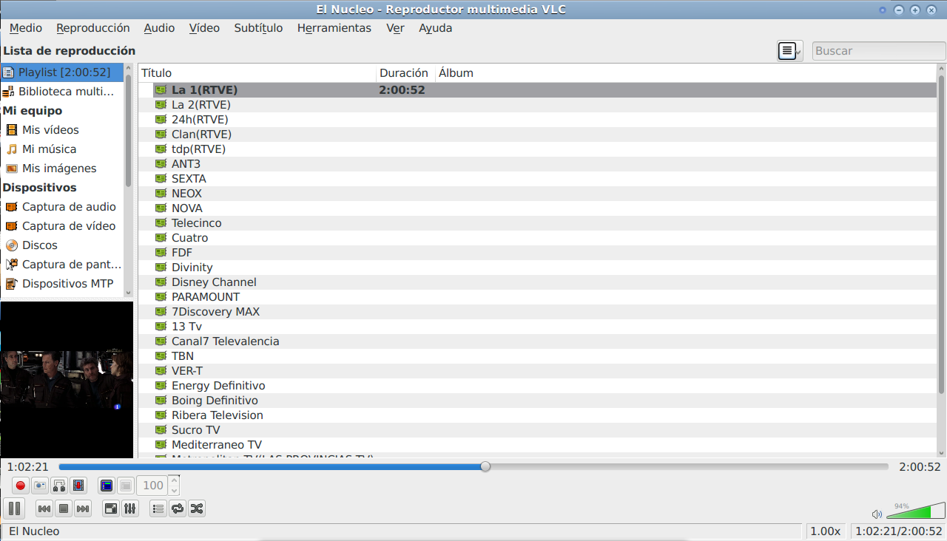Click the teletext page number field showing 100
Viewport: 947px width, 541px height.
click(x=152, y=486)
